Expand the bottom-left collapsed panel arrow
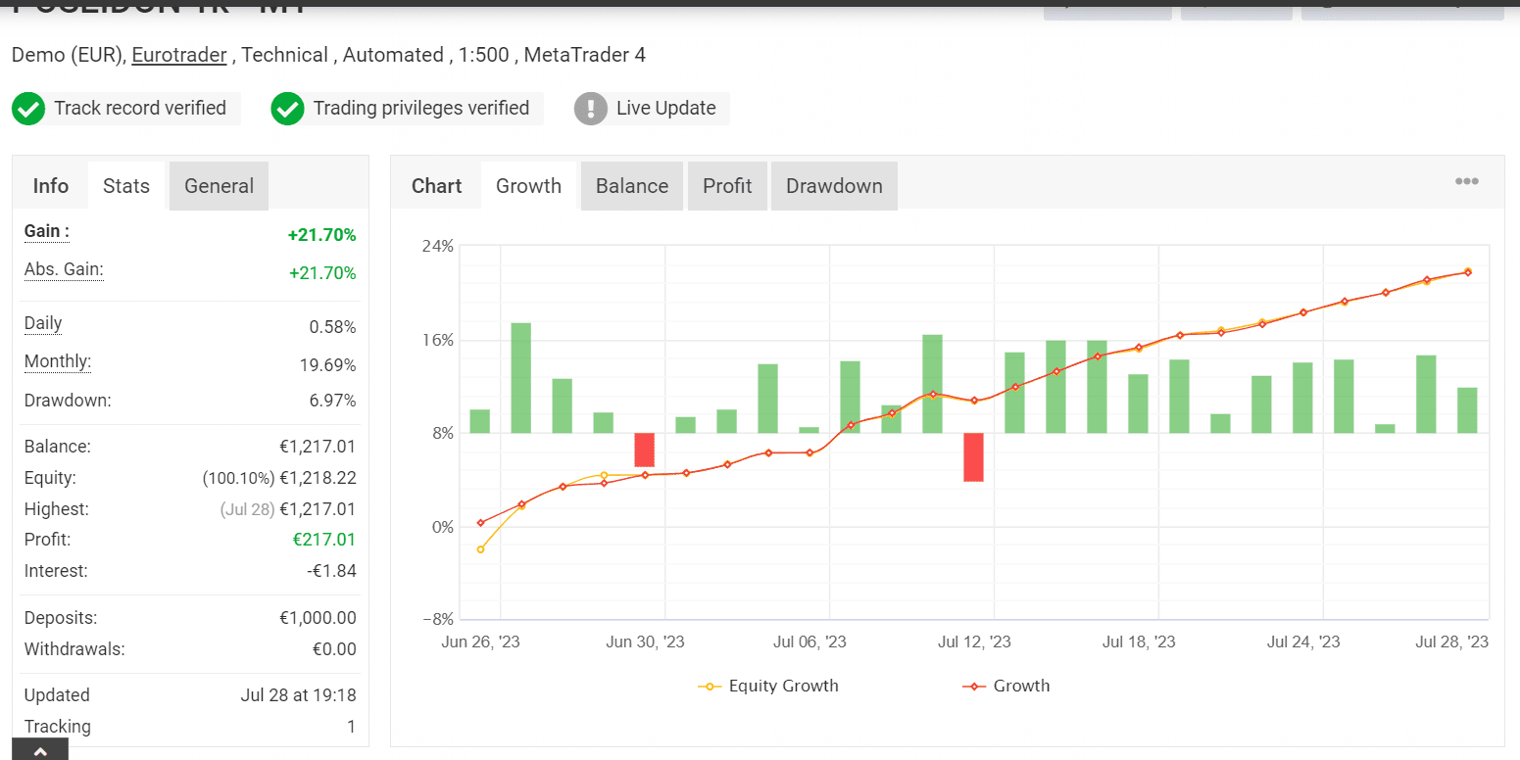Screen dimensions: 1520x760 point(40,750)
